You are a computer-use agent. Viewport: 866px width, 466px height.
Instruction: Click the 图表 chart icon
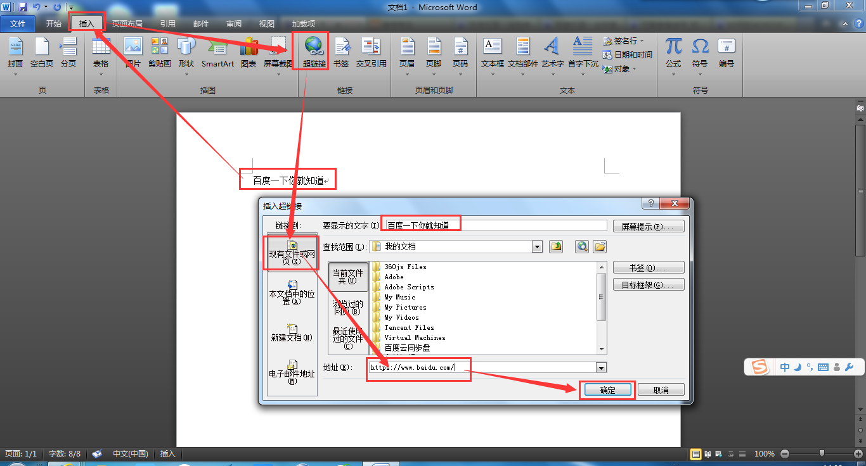(x=249, y=51)
